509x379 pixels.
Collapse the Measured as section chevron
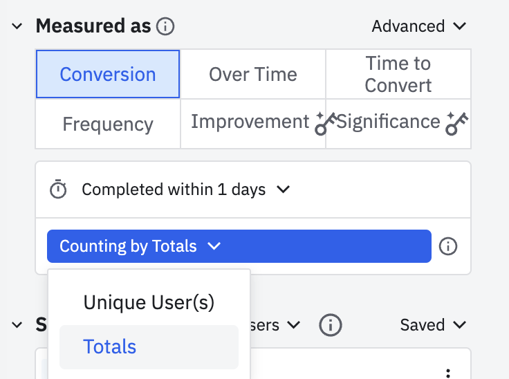[x=17, y=26]
